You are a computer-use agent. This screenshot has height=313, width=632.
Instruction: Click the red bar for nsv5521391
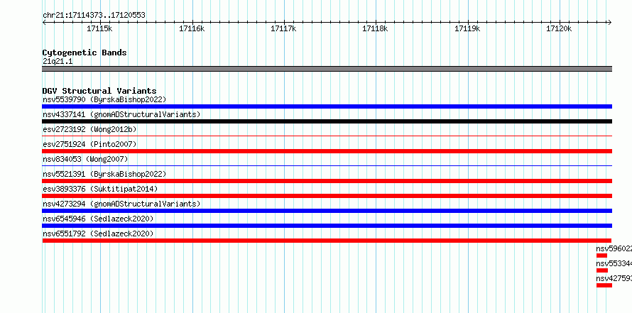tap(327, 181)
